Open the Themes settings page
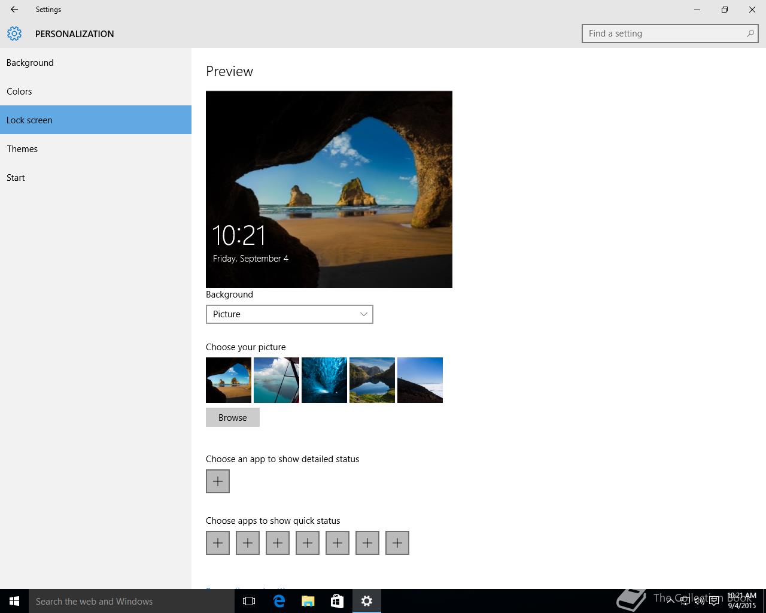The height and width of the screenshot is (613, 766). coord(96,149)
